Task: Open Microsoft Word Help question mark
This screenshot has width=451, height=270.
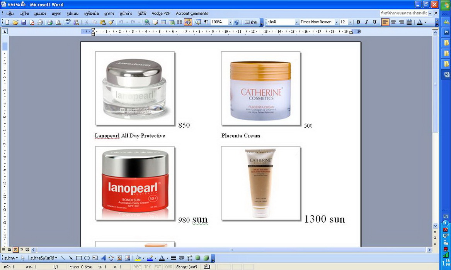Action: pos(237,22)
